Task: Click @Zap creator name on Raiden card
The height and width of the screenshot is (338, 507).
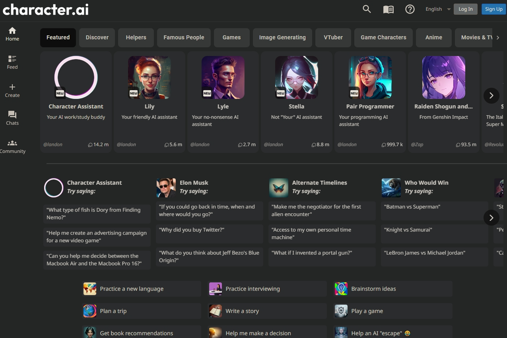Action: (416, 145)
